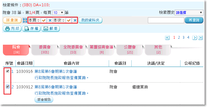Go to the first page arrow icon
207x107 pixels.
click(x=167, y=38)
